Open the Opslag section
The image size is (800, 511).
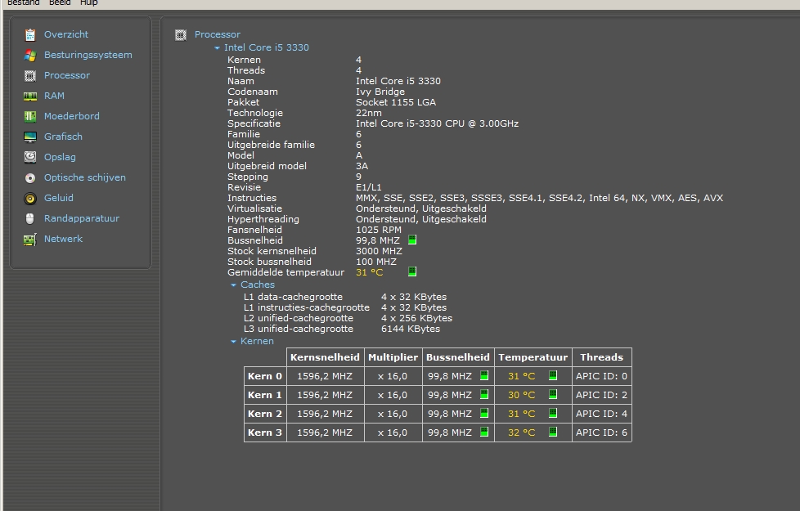[x=60, y=157]
